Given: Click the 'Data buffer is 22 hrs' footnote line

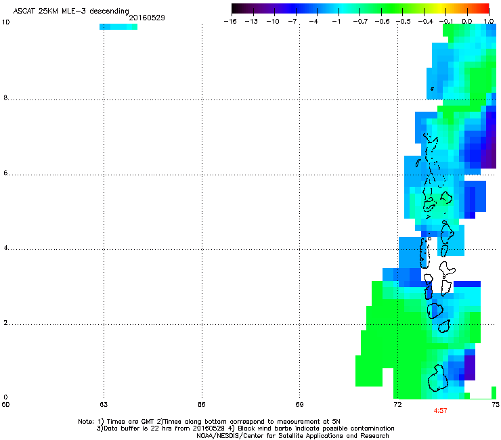Looking at the screenshot, I should pyautogui.click(x=245, y=428).
